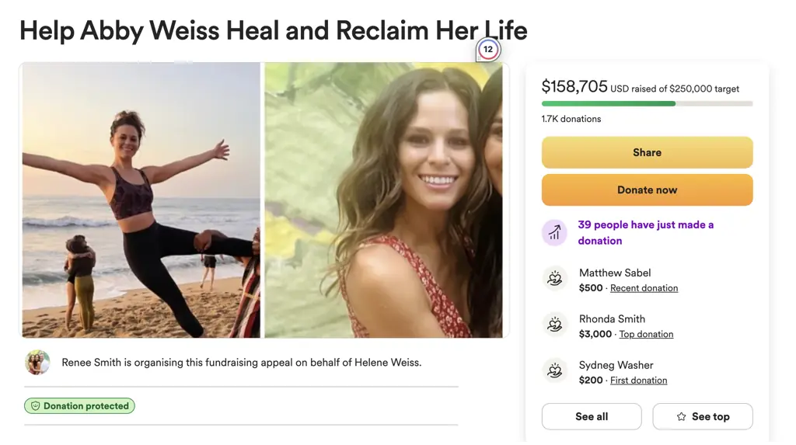Click the green fundraising progress bar
The height and width of the screenshot is (445, 796).
click(608, 103)
